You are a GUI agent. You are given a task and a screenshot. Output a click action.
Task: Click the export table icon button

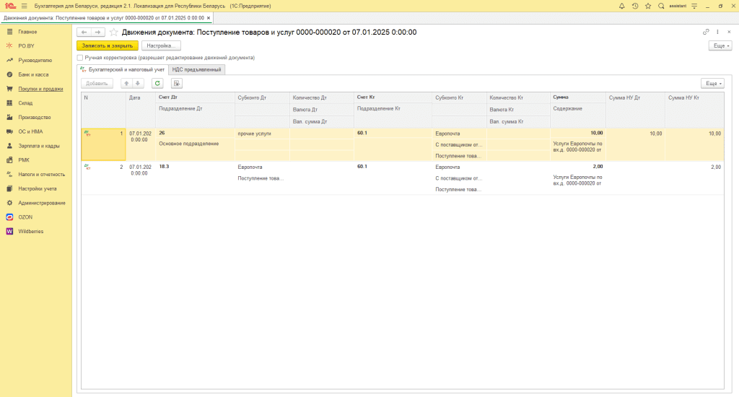tap(177, 84)
